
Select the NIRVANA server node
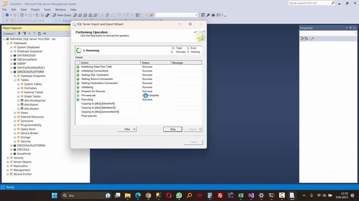coord(33,39)
